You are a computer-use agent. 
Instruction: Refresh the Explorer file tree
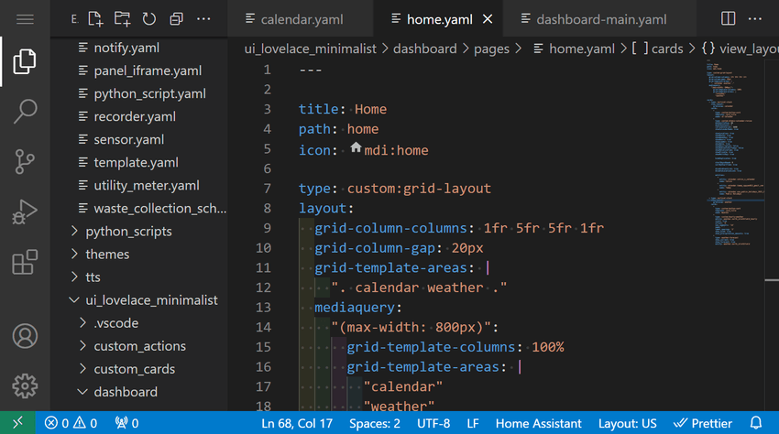(149, 19)
